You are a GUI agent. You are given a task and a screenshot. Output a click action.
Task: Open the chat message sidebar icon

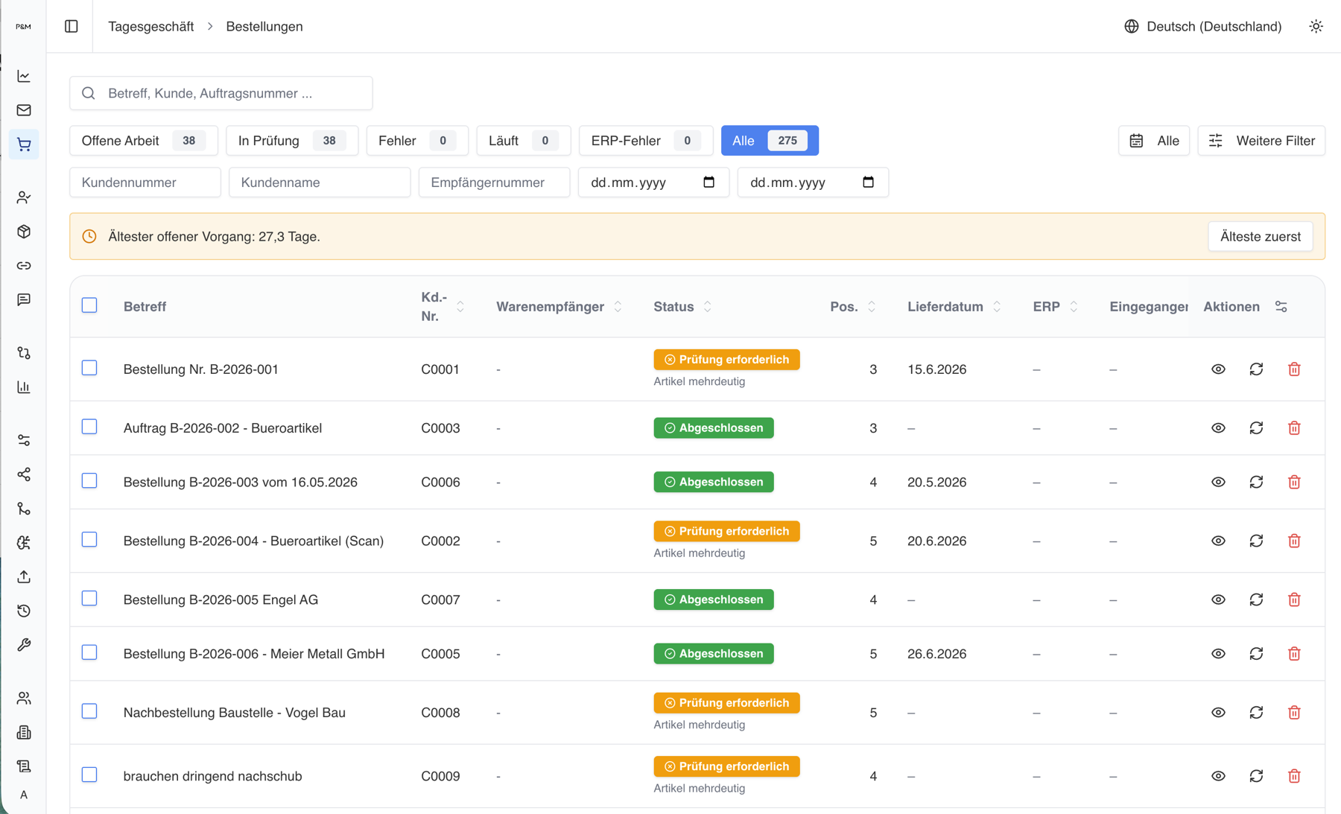(x=24, y=299)
